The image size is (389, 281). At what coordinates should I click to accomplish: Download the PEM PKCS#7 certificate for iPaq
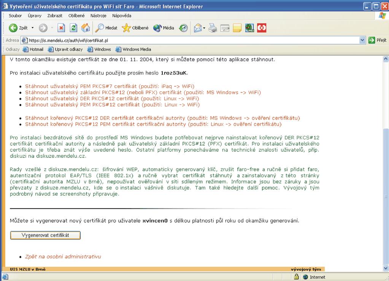click(110, 86)
